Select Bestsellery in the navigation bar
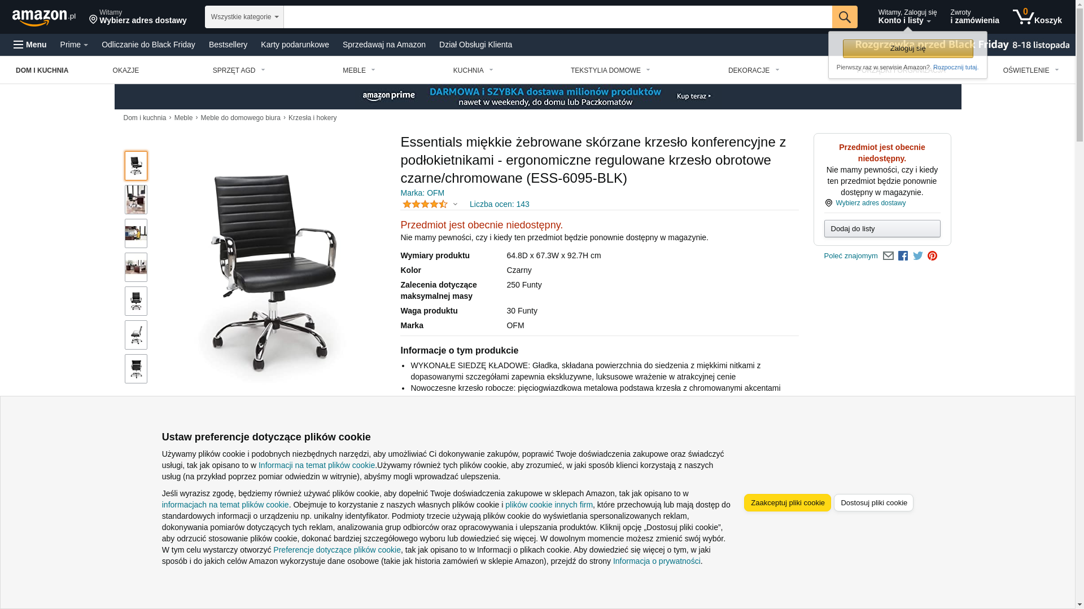Screen dimensions: 1084x609 [228, 45]
